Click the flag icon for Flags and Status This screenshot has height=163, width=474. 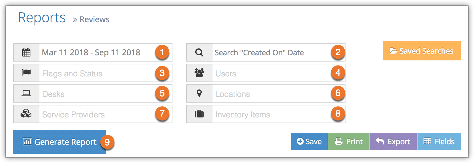pos(26,73)
